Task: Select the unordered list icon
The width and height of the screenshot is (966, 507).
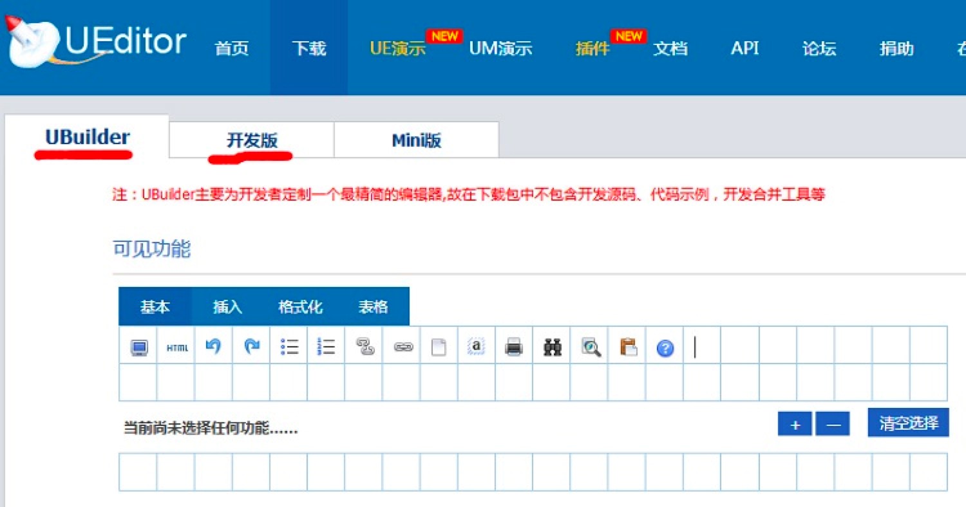Action: 289,346
